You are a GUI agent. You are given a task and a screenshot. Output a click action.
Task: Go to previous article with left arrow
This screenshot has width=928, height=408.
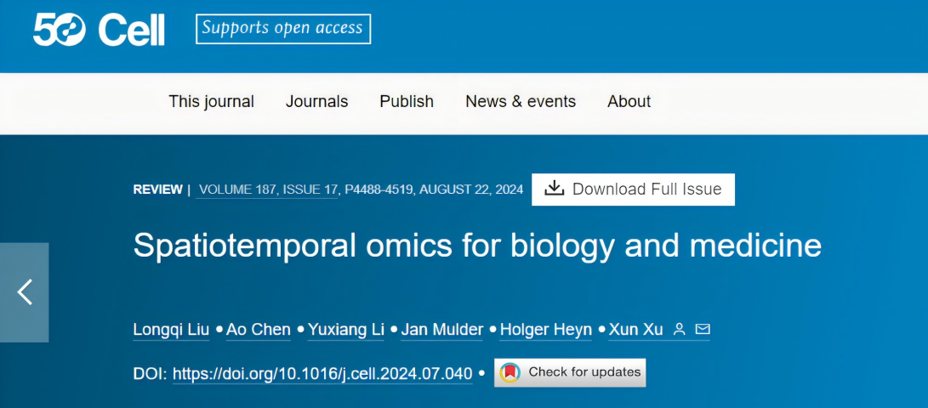pyautogui.click(x=25, y=292)
